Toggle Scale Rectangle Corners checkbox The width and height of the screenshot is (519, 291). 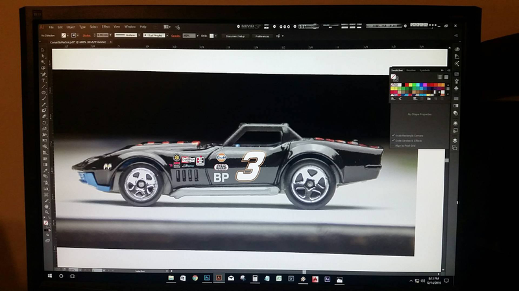point(393,135)
